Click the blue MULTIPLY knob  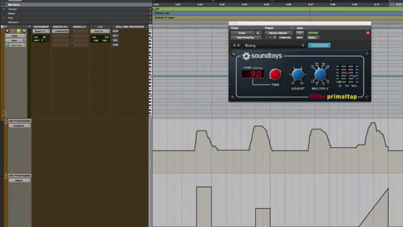tap(320, 75)
